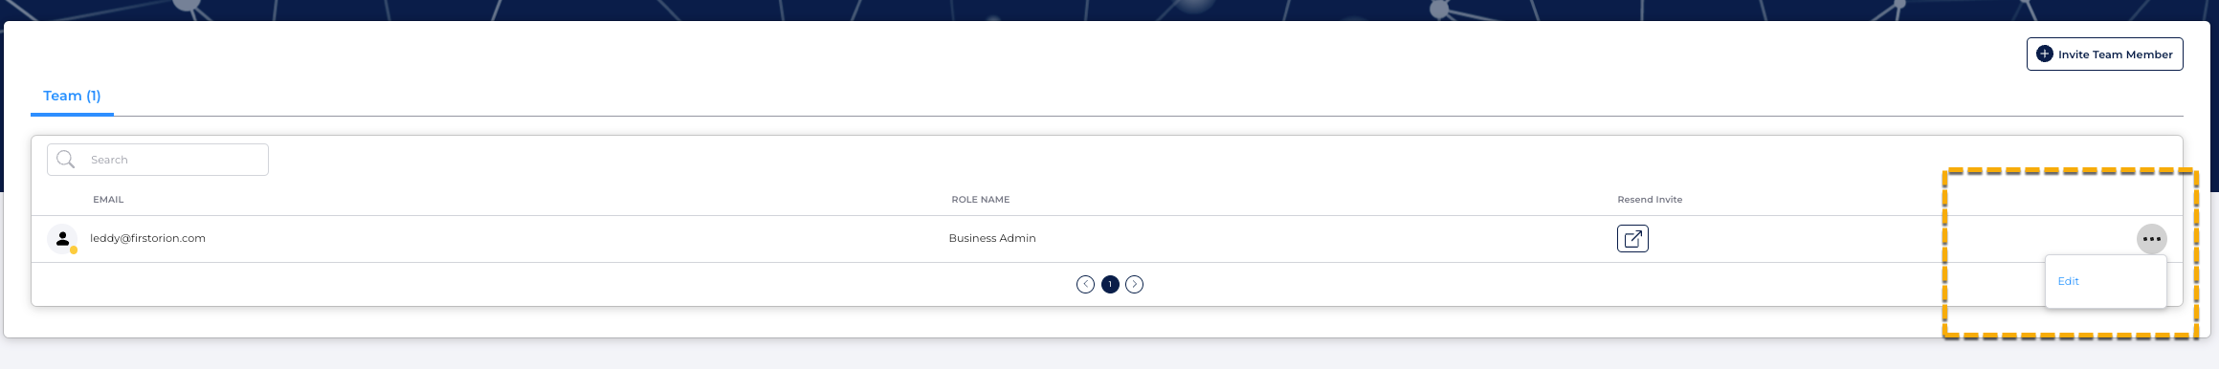
Task: Click the Resend Invite column header
Action: point(1650,200)
